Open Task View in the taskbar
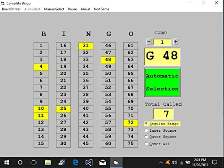 point(34,163)
